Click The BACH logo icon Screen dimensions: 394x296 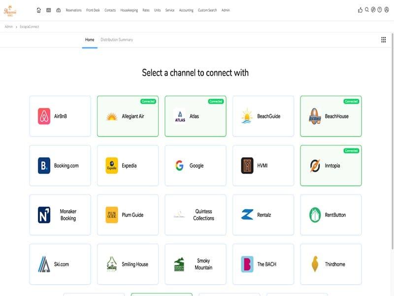(x=247, y=264)
